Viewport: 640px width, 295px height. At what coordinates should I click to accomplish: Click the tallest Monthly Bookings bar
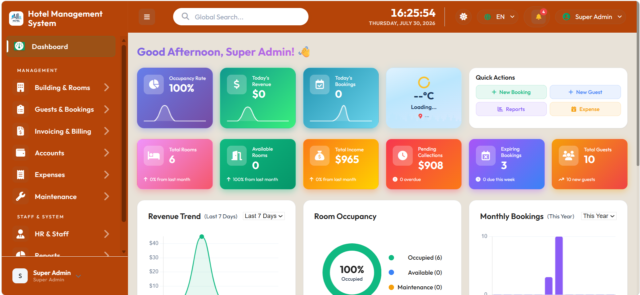pyautogui.click(x=559, y=265)
